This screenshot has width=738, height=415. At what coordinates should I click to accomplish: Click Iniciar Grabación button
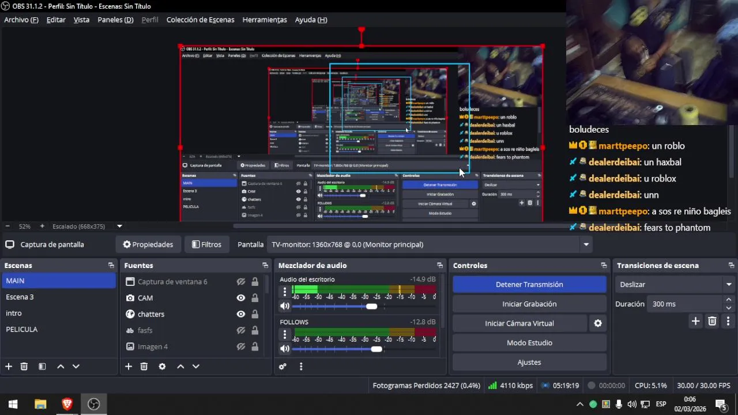pos(529,304)
